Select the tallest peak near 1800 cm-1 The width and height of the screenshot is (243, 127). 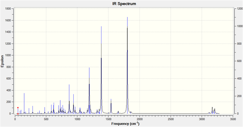tap(127, 65)
